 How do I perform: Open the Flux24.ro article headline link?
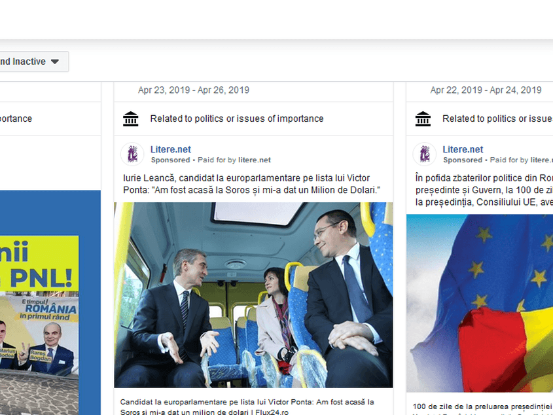pos(247,407)
